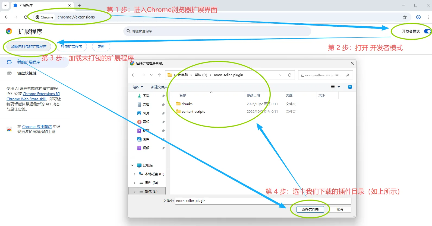Click the blue help icon in dialog
This screenshot has height=226, width=432.
tap(350, 87)
